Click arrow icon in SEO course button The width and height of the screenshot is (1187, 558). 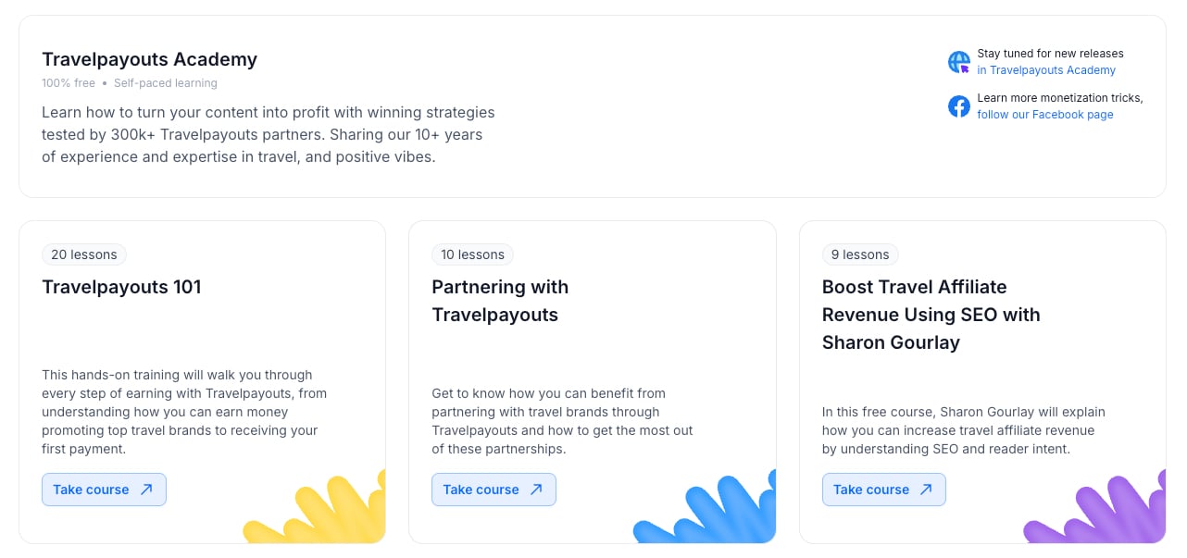pyautogui.click(x=926, y=490)
